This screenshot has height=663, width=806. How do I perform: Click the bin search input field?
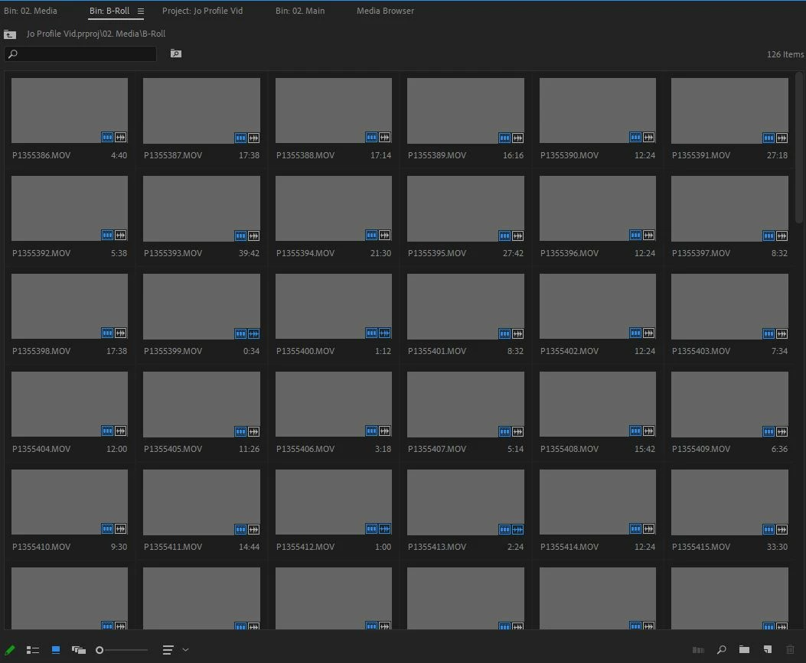click(80, 54)
